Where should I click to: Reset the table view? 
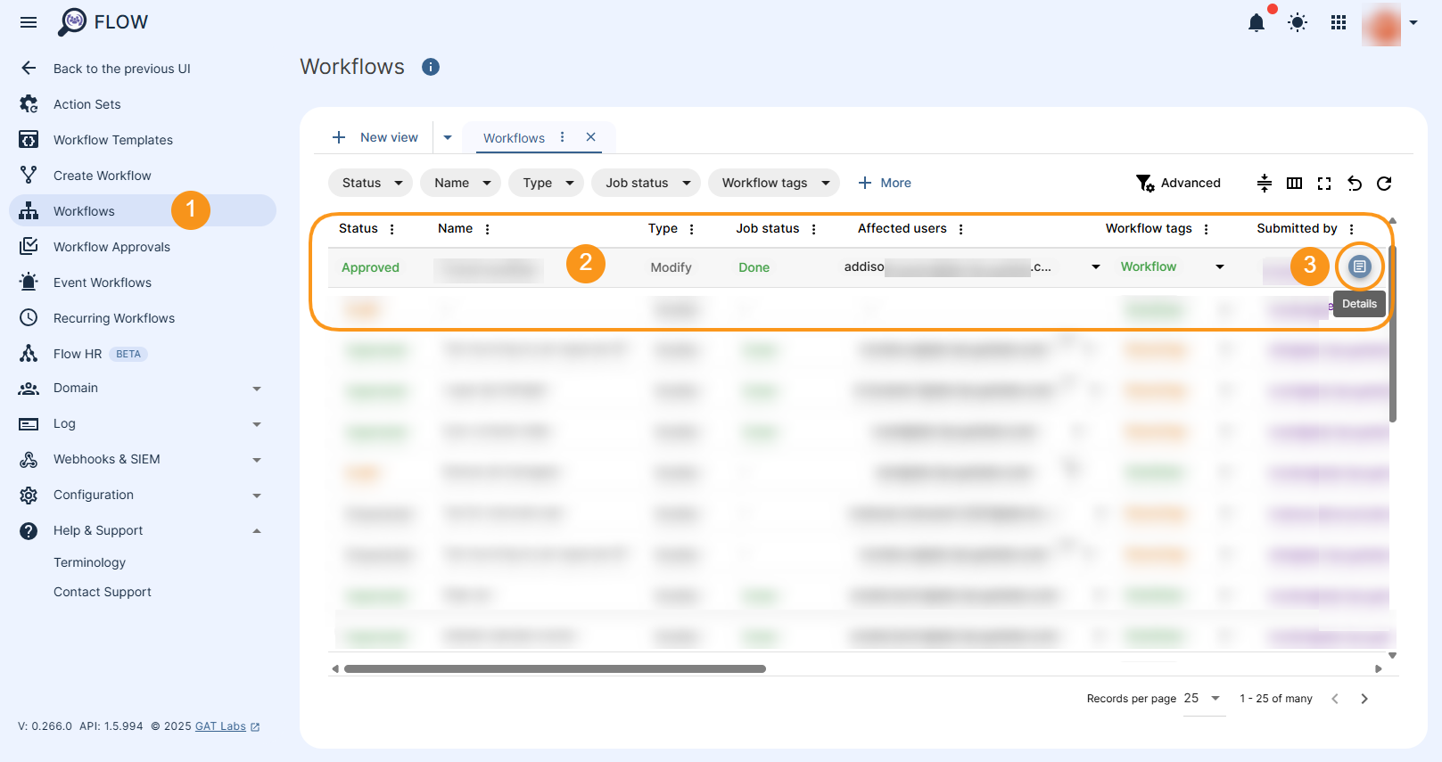point(1355,184)
